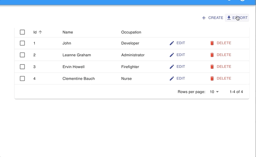Check the box for Leanne Graham
The height and width of the screenshot is (157, 256).
(x=22, y=55)
